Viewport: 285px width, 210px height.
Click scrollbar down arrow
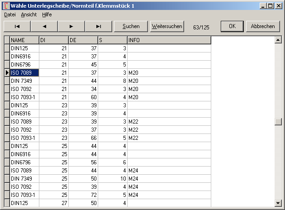(278, 203)
